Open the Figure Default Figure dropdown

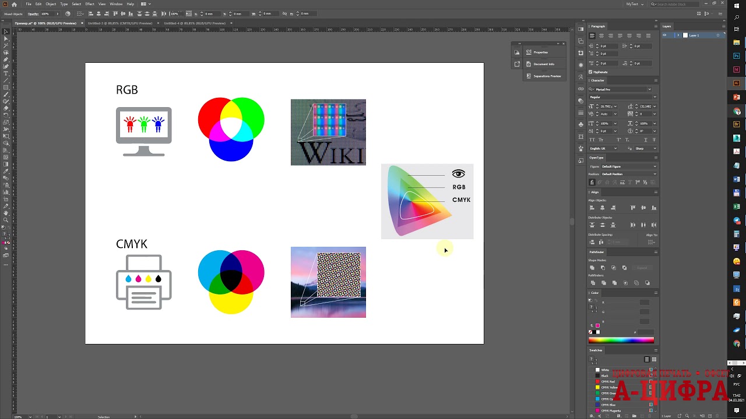(629, 166)
